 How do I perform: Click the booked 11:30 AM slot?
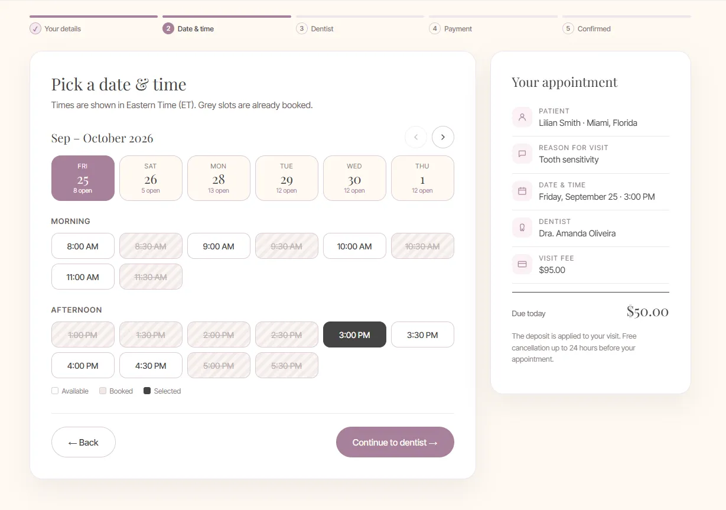[151, 277]
